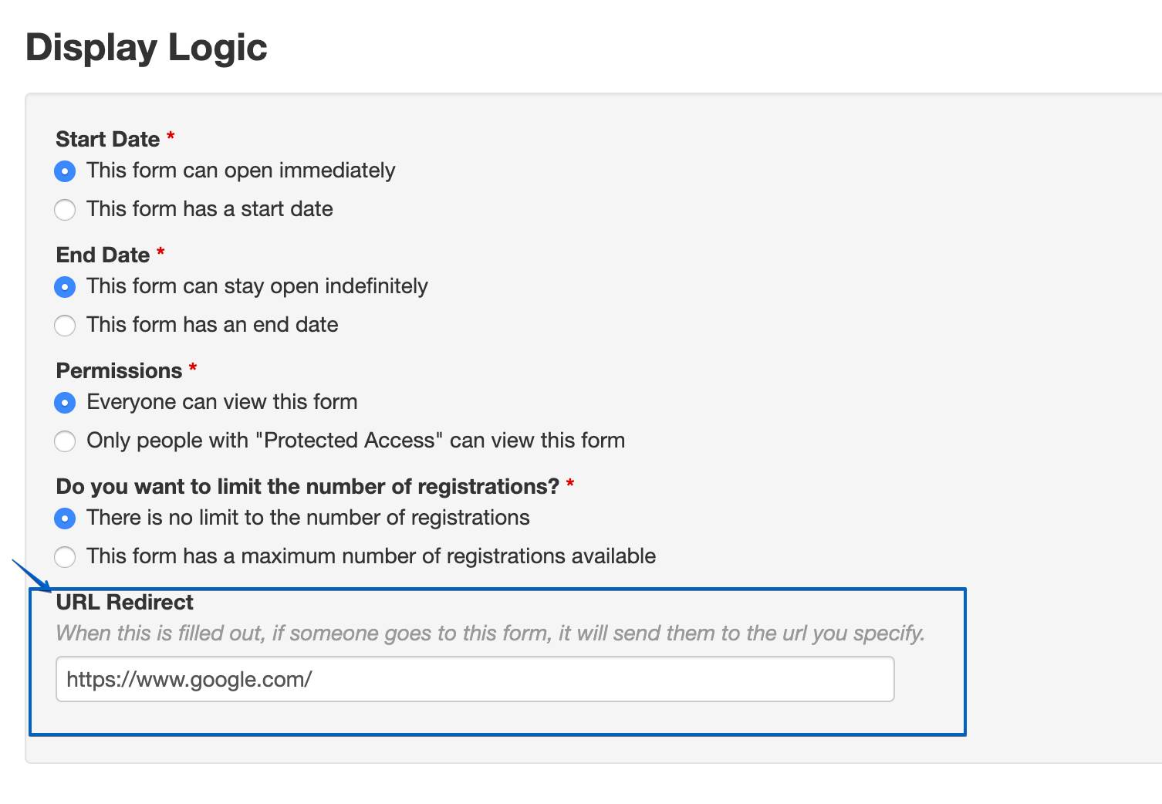Click the "Permissions" field label
Screen dimensions: 1162x804
tap(119, 370)
